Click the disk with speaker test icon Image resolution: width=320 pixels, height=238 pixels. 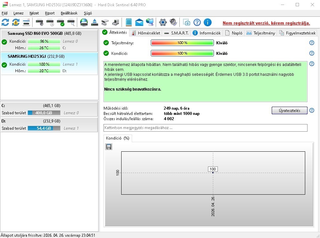coord(39,22)
